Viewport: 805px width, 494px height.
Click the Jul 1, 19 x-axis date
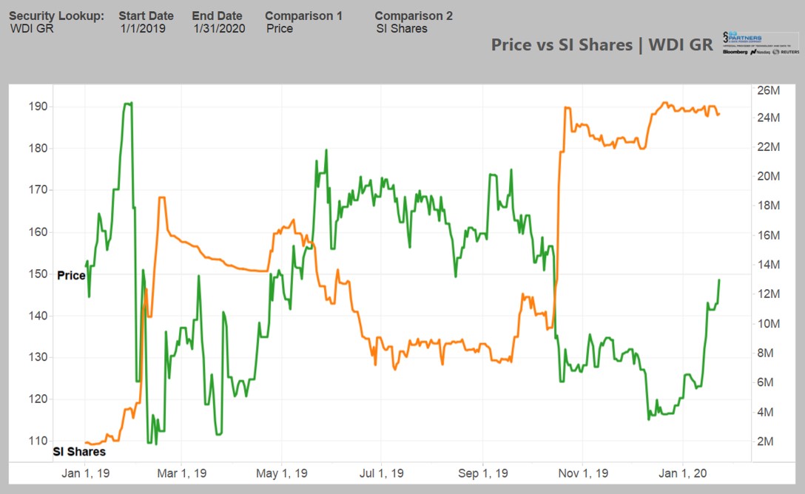tap(382, 473)
